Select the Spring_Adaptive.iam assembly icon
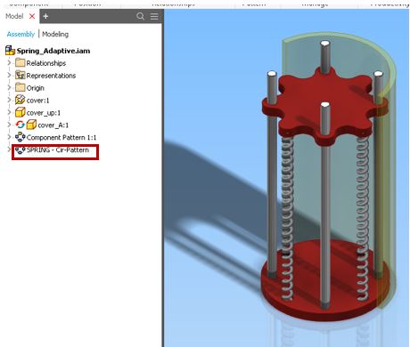 point(10,51)
